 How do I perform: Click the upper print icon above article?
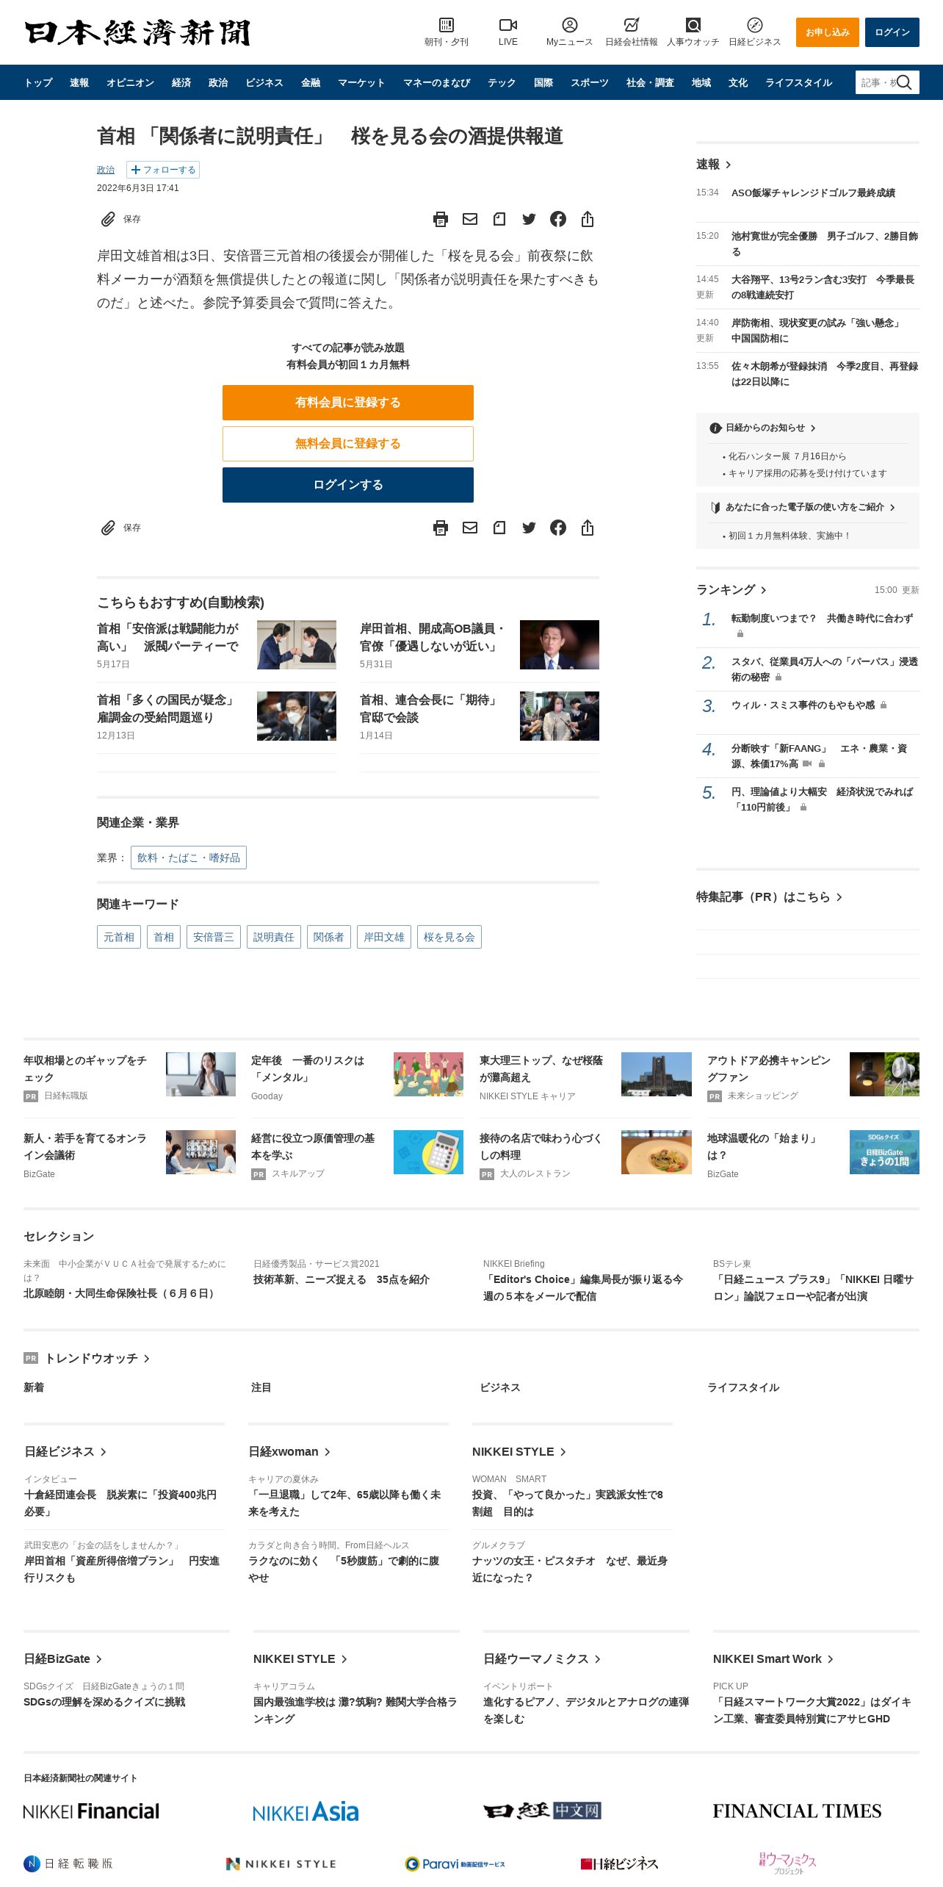[441, 219]
